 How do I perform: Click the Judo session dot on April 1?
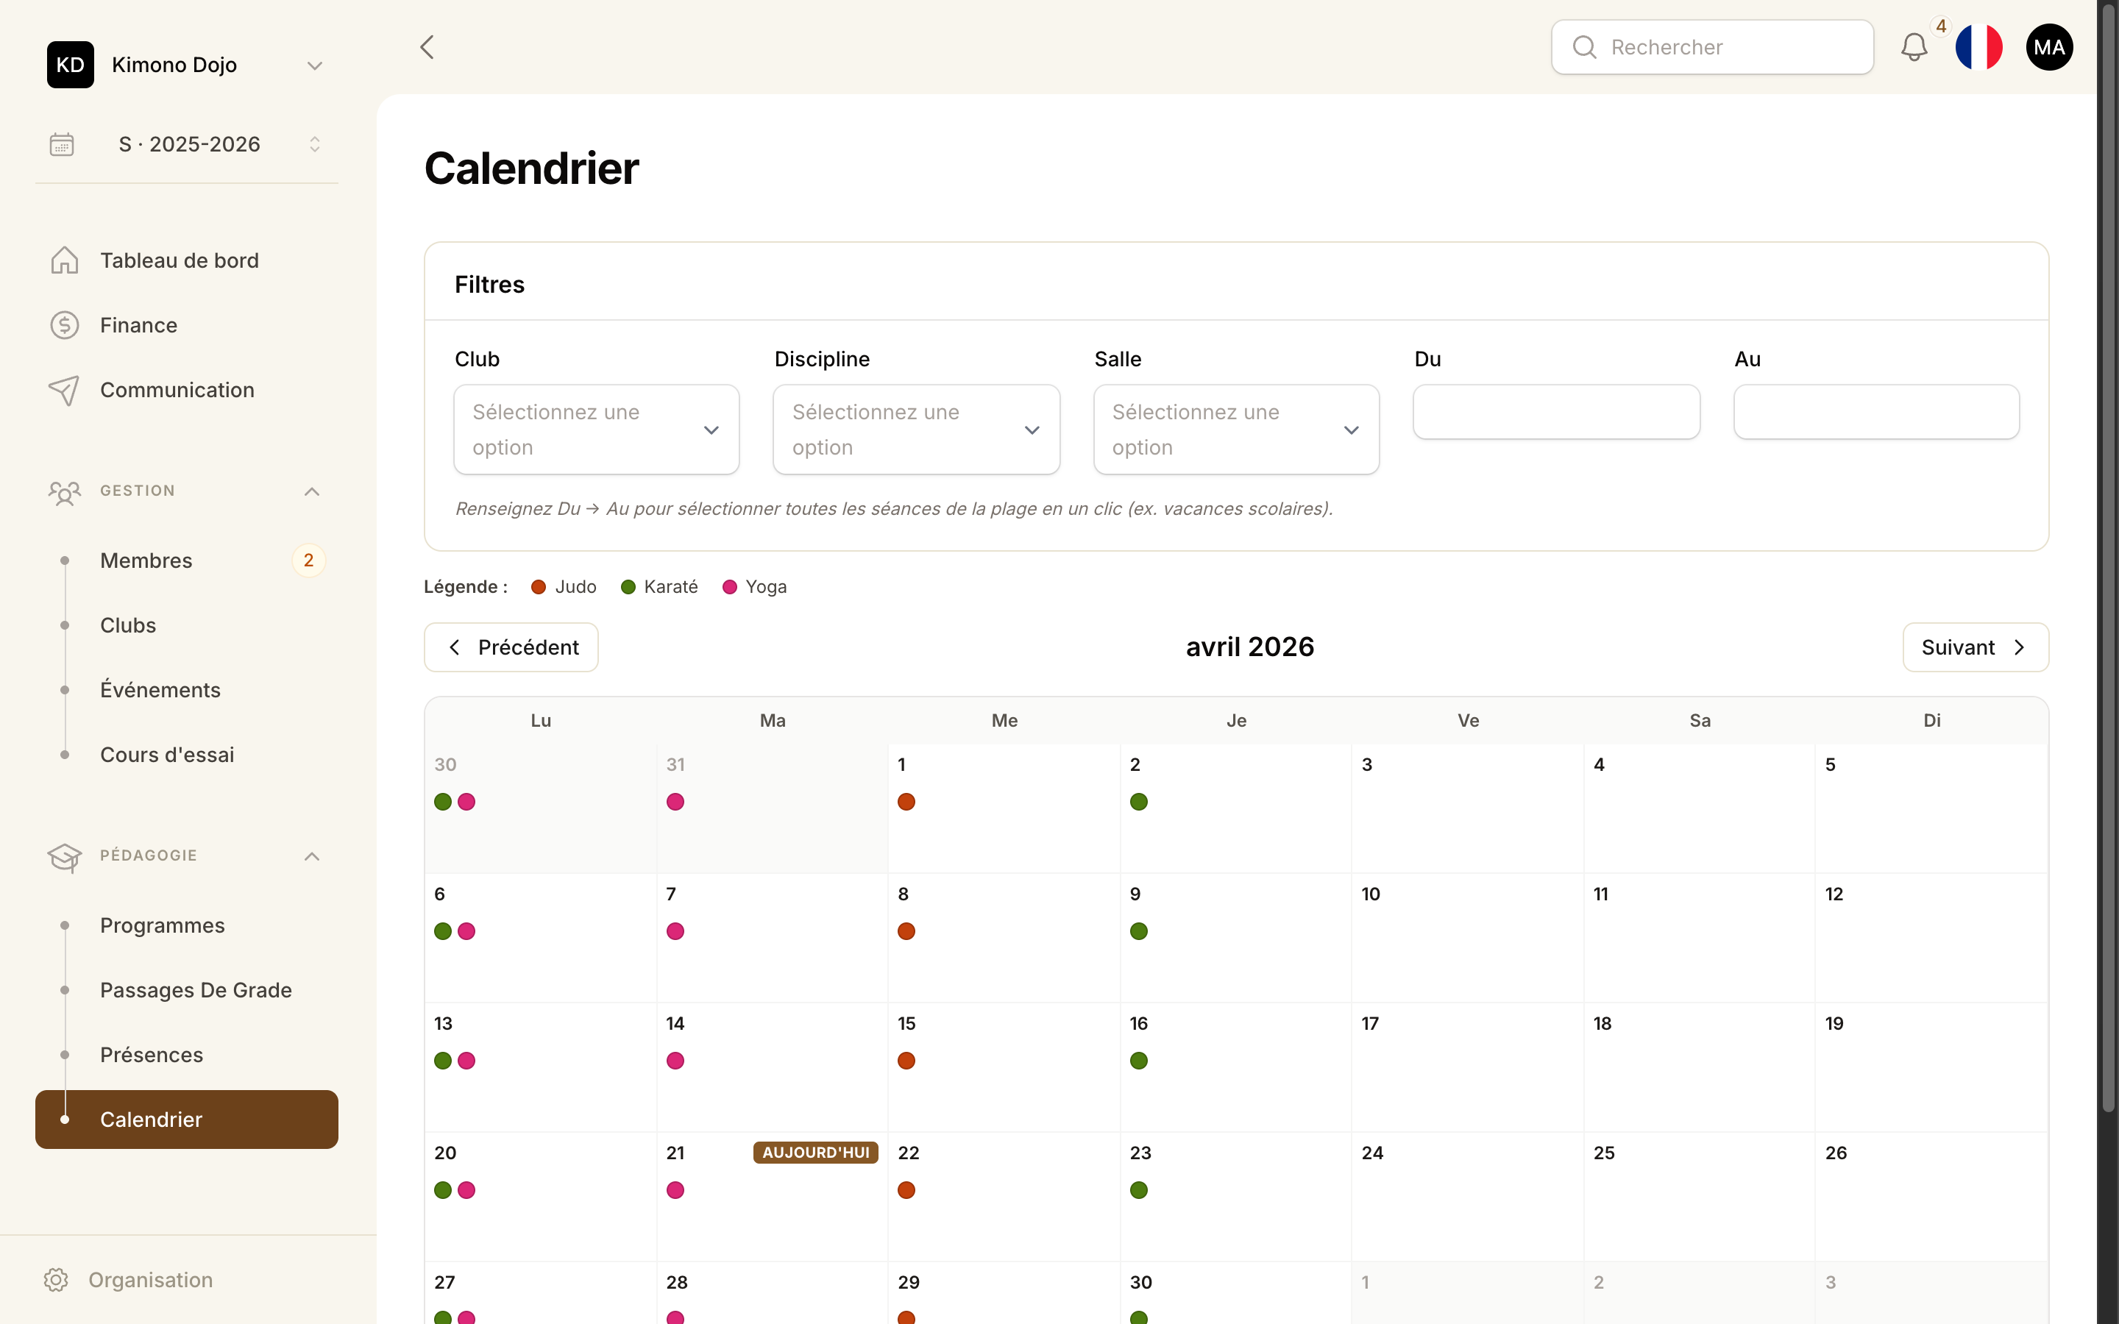[906, 801]
